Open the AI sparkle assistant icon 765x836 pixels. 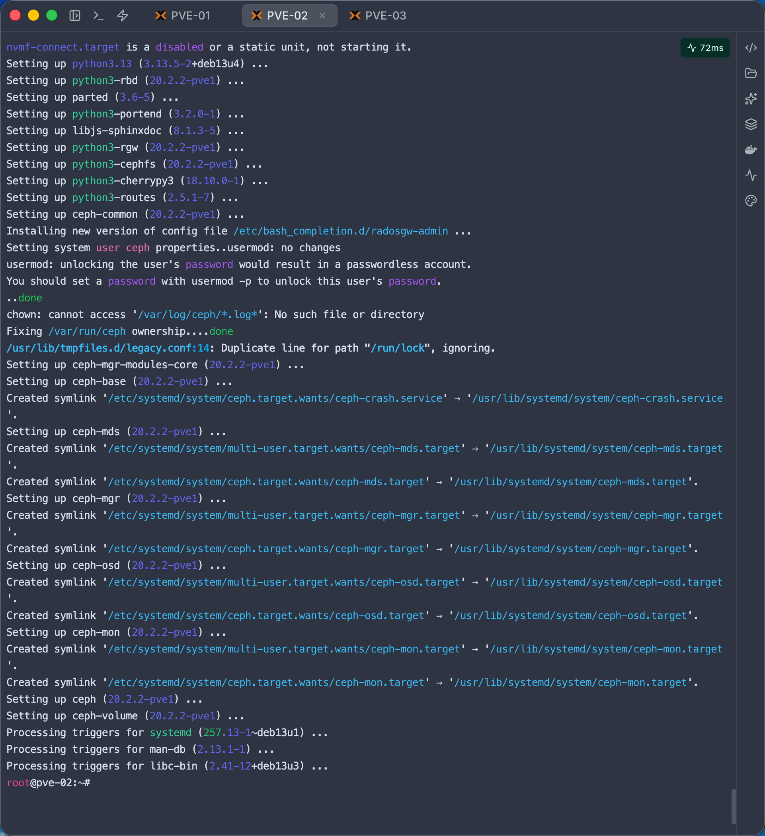[x=751, y=99]
